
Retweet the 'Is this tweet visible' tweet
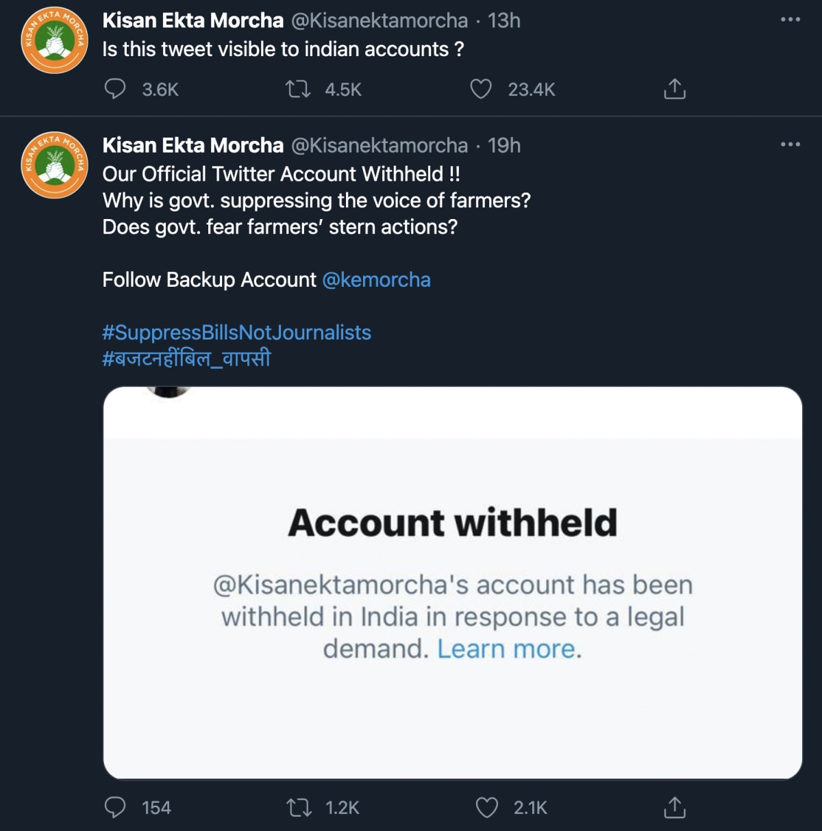[x=298, y=89]
